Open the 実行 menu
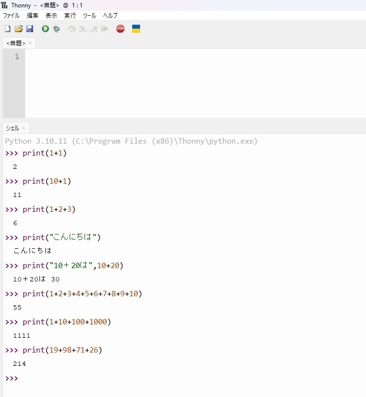Image resolution: width=366 pixels, height=397 pixels. click(x=70, y=15)
